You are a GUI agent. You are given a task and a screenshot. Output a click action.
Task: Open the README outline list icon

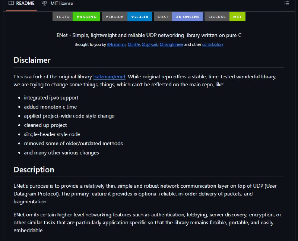[286, 3]
